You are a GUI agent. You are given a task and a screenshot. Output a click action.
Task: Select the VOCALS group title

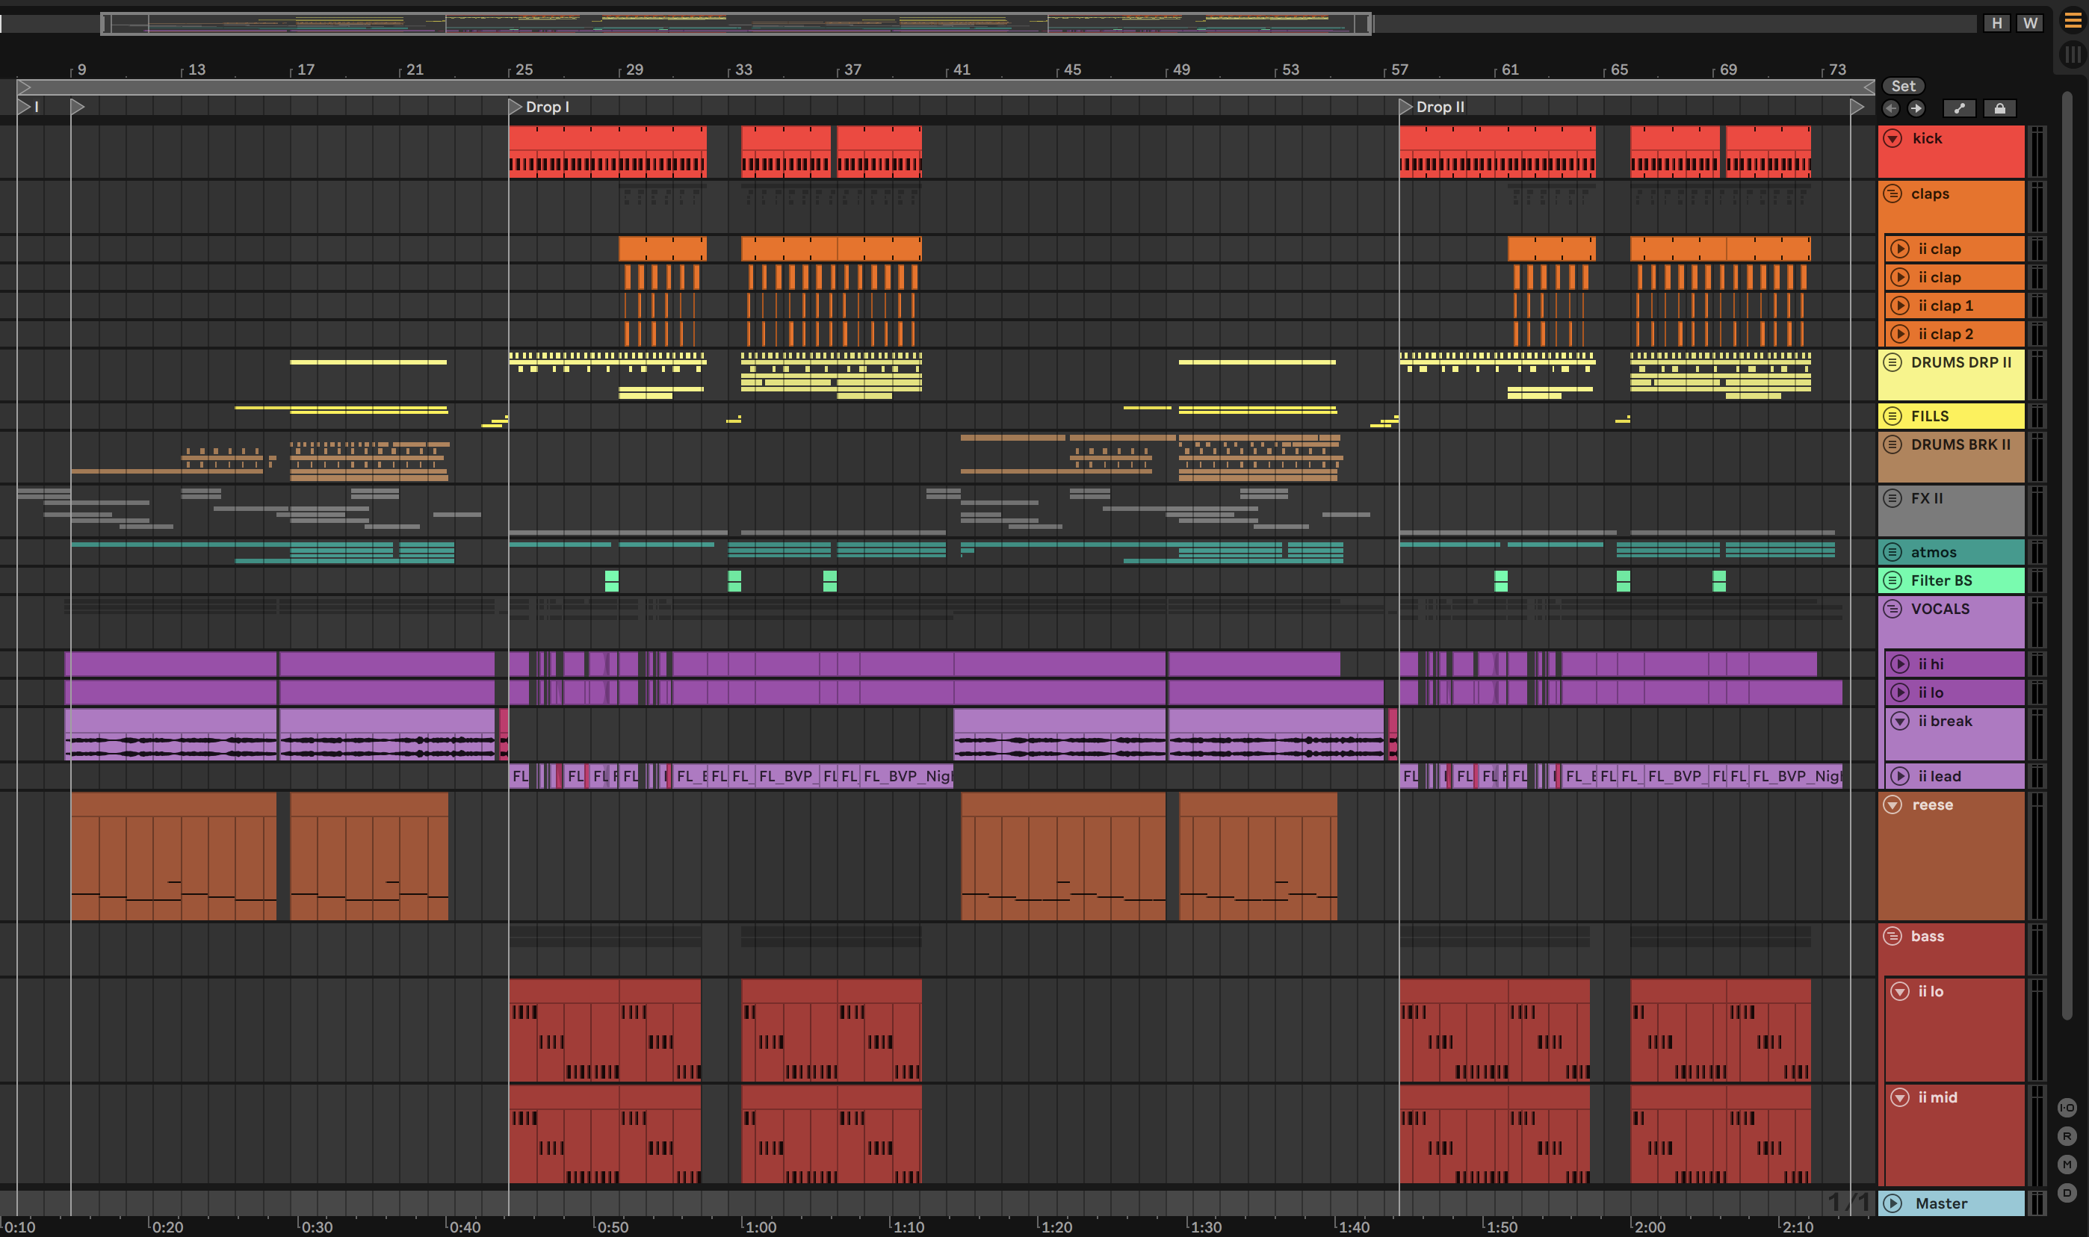(x=1940, y=609)
